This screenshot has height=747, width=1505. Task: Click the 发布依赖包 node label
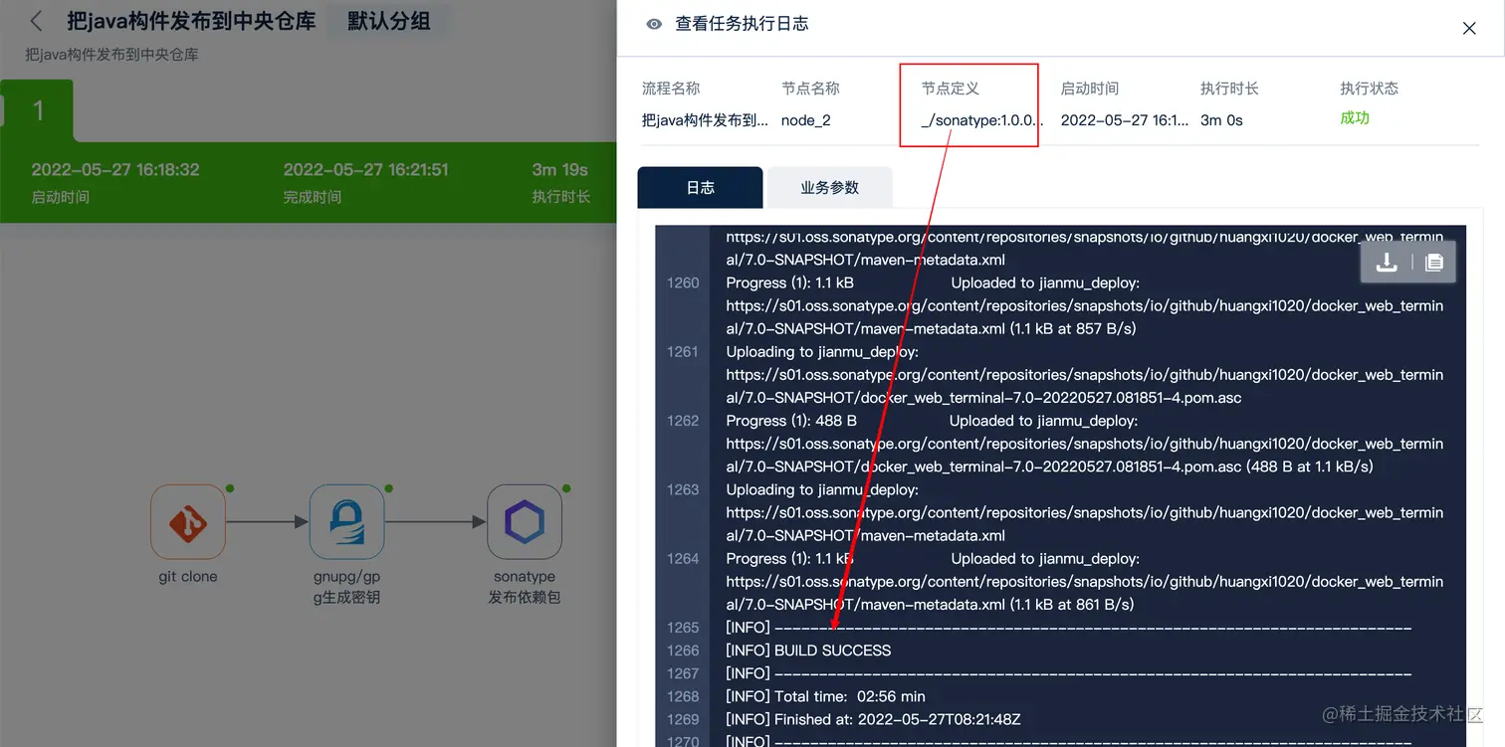point(525,598)
